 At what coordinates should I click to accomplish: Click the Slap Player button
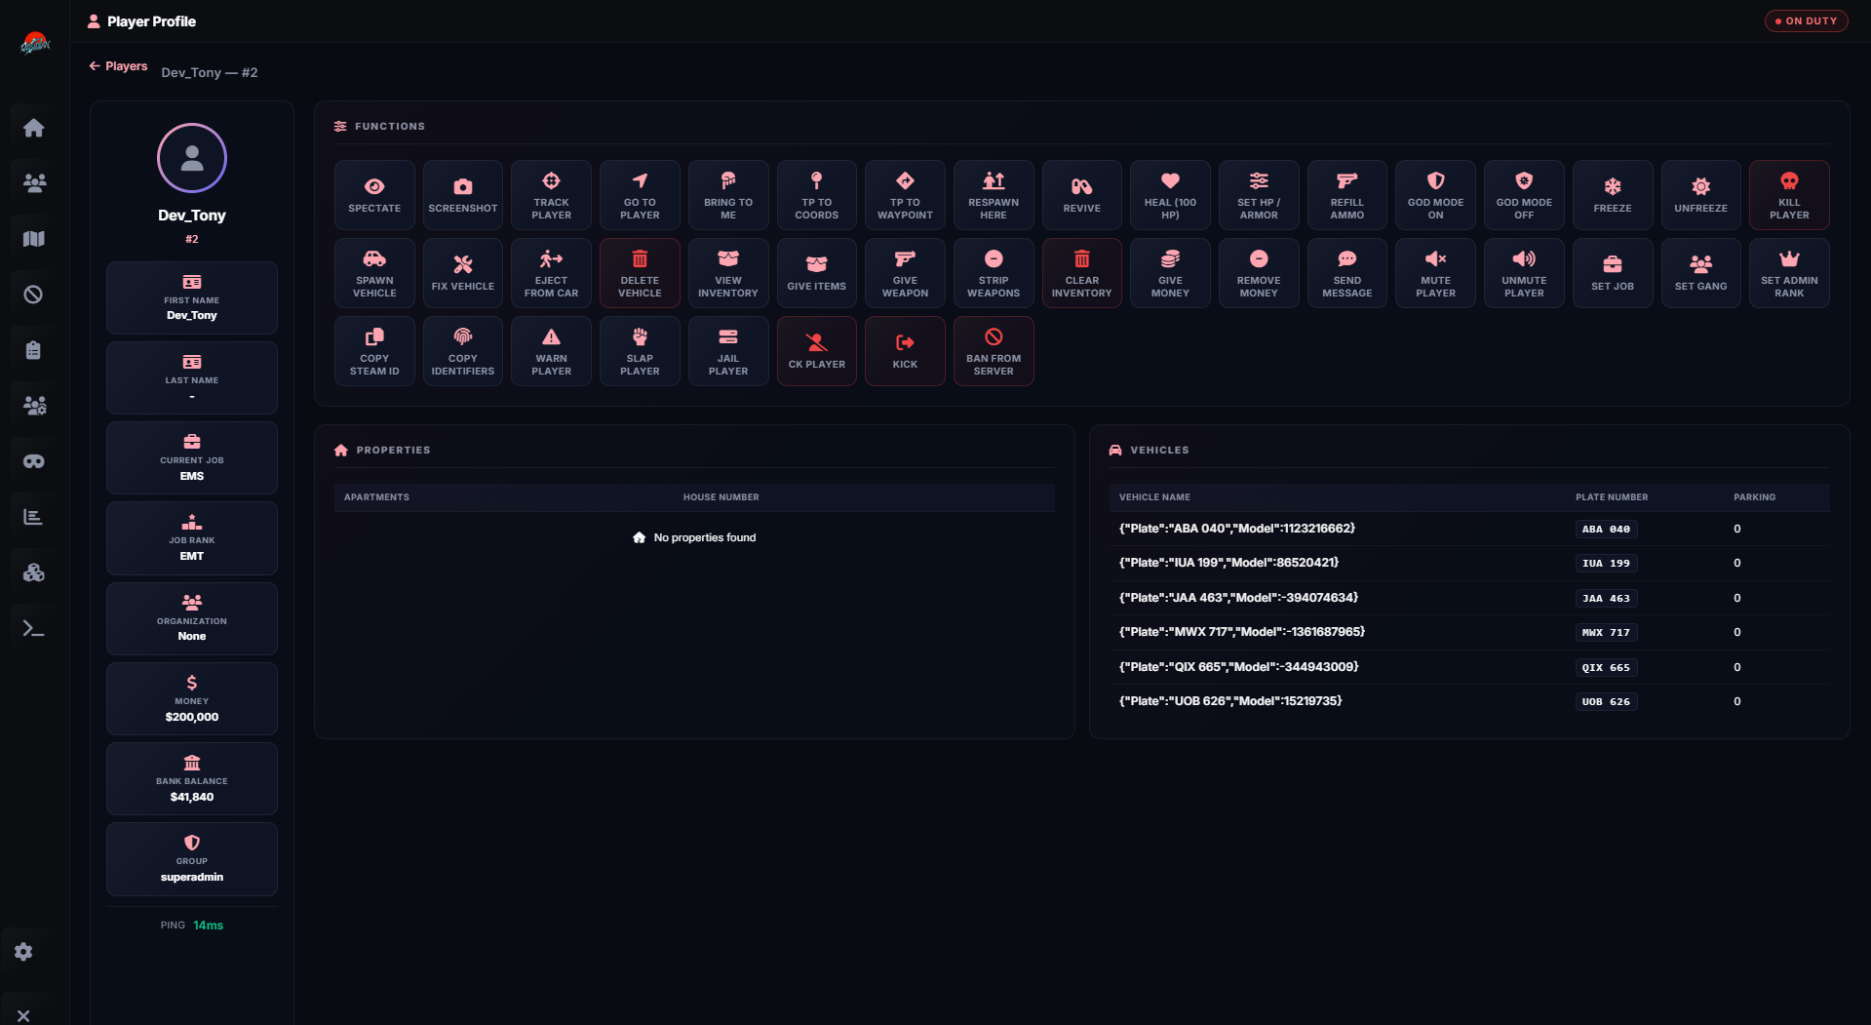[x=640, y=351]
